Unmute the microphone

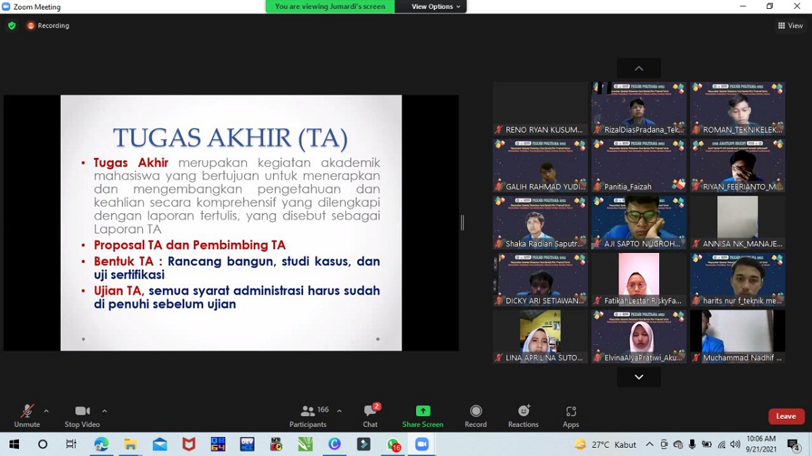(27, 415)
